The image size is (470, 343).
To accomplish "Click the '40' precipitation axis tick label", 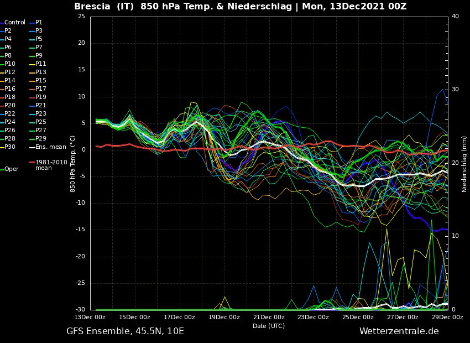I will pos(455,16).
